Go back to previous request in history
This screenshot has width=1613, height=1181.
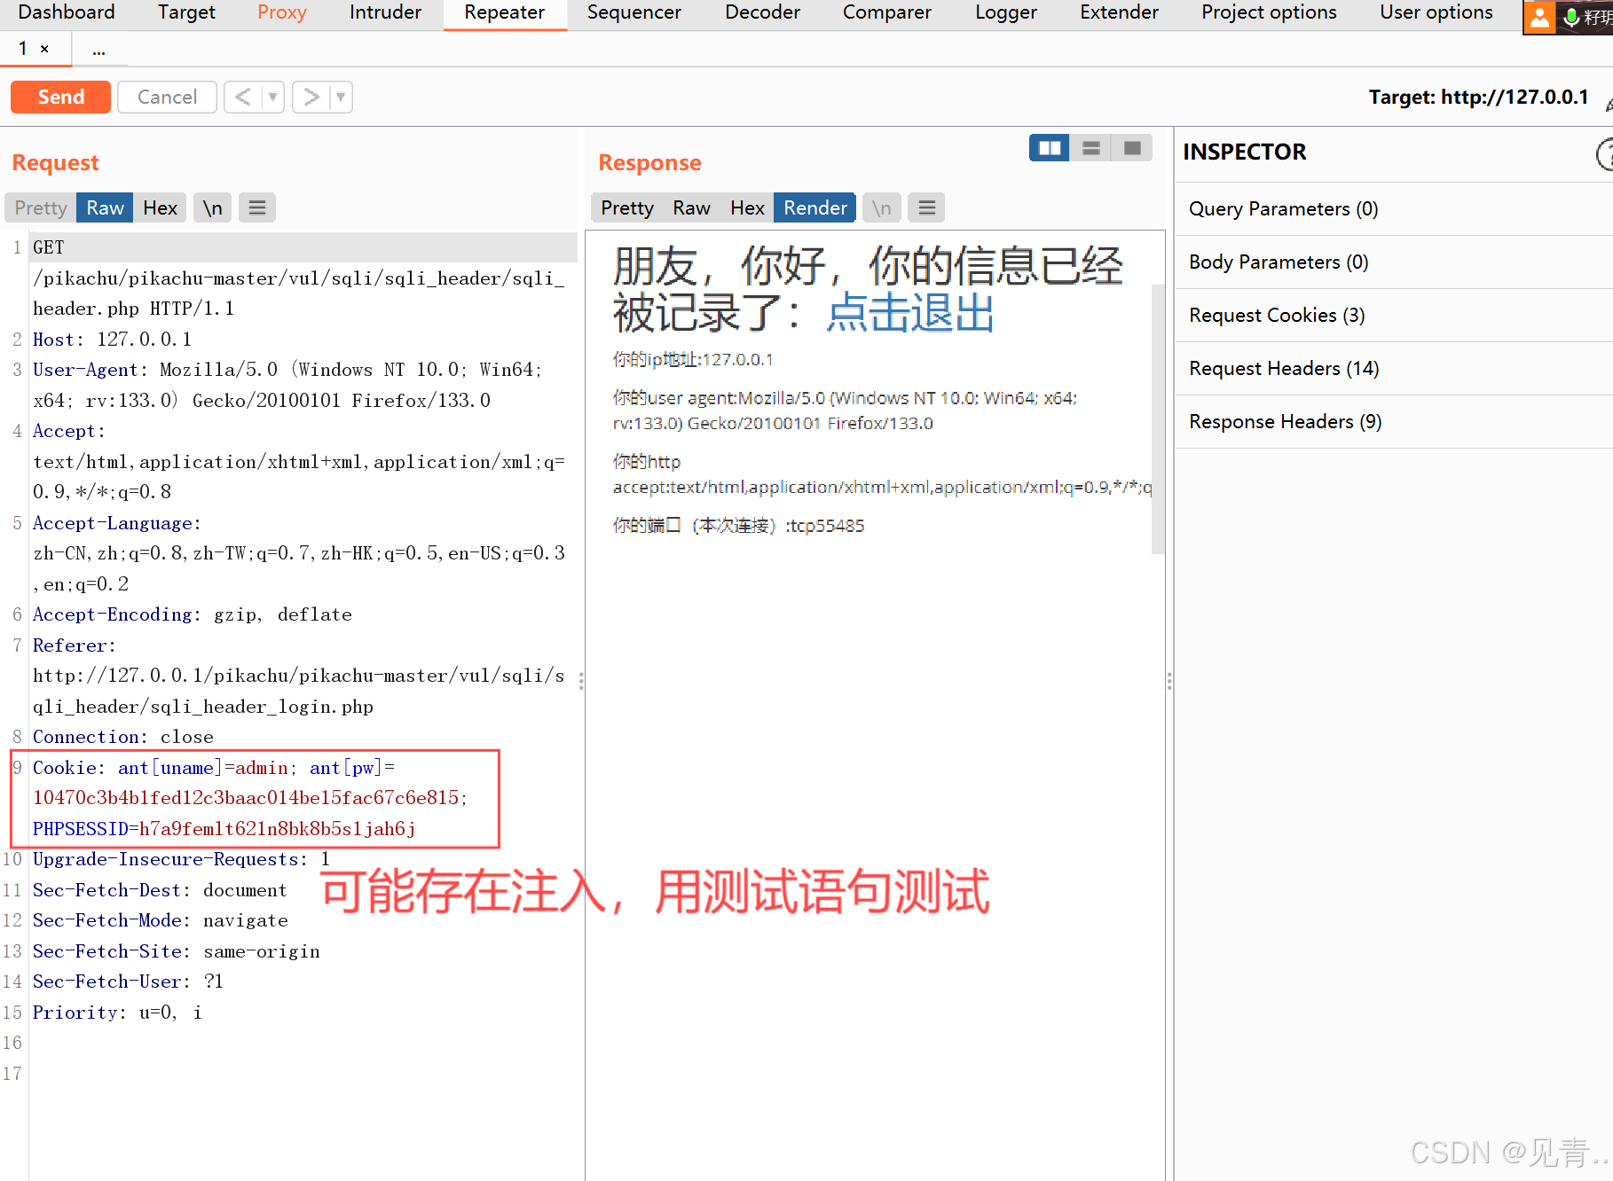pyautogui.click(x=243, y=97)
